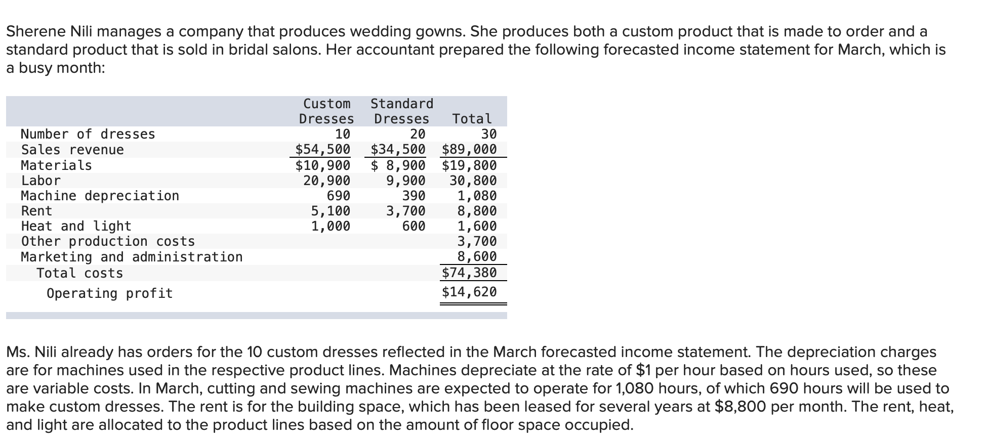Screen dimensions: 988x444
Task: Click total sales revenue $89,000
Action: [469, 150]
